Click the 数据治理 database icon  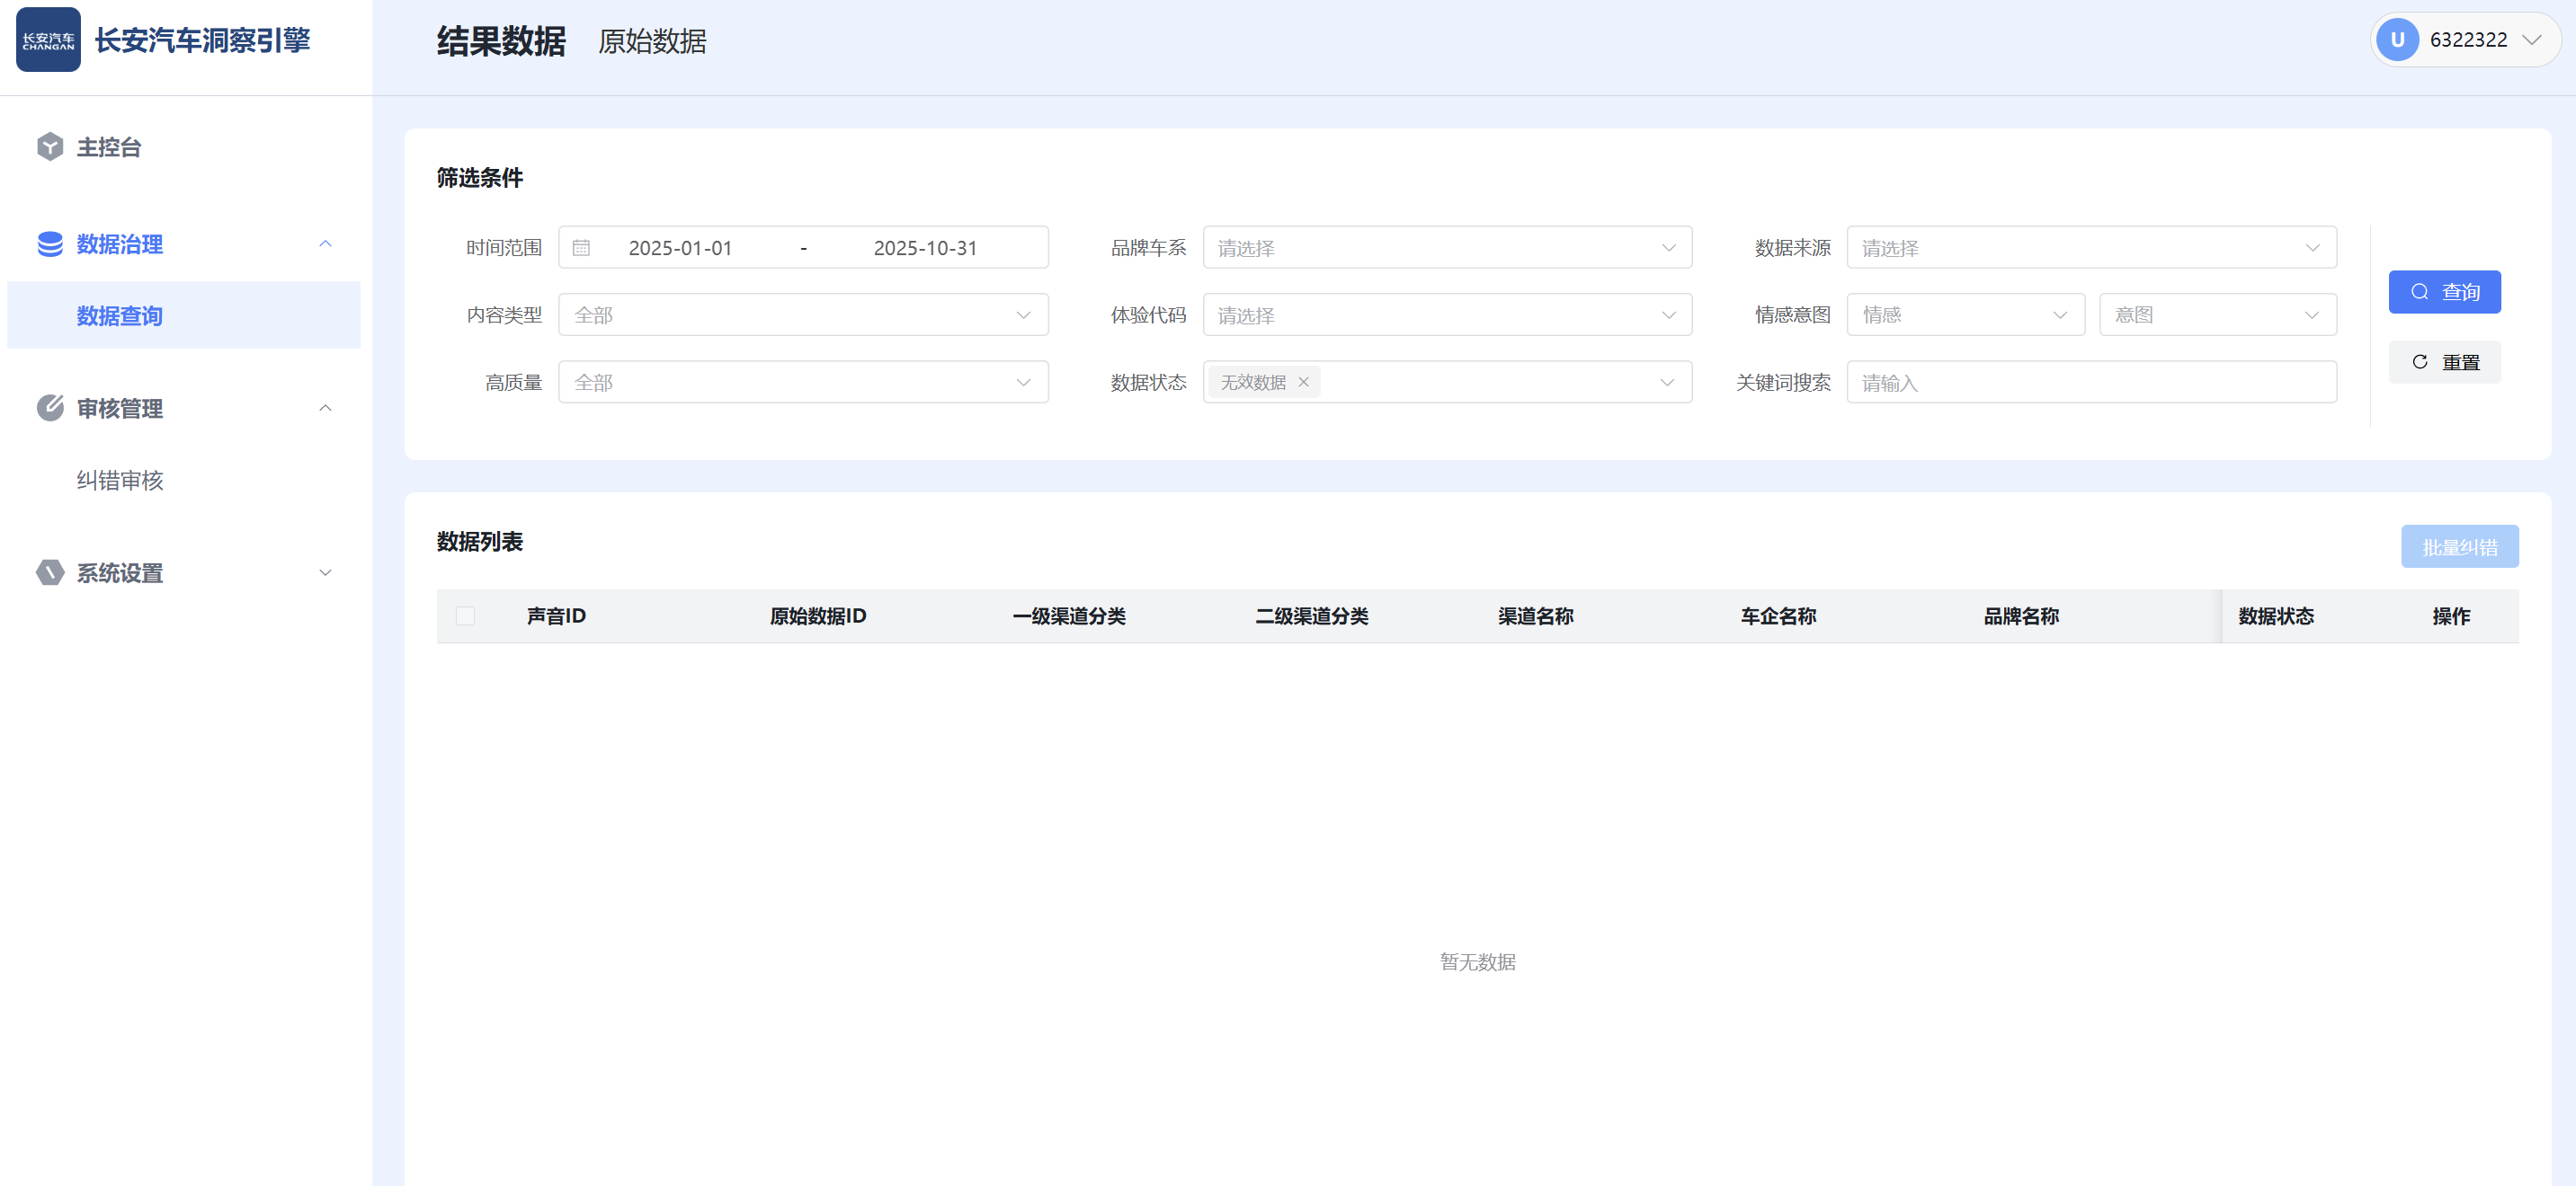click(50, 243)
